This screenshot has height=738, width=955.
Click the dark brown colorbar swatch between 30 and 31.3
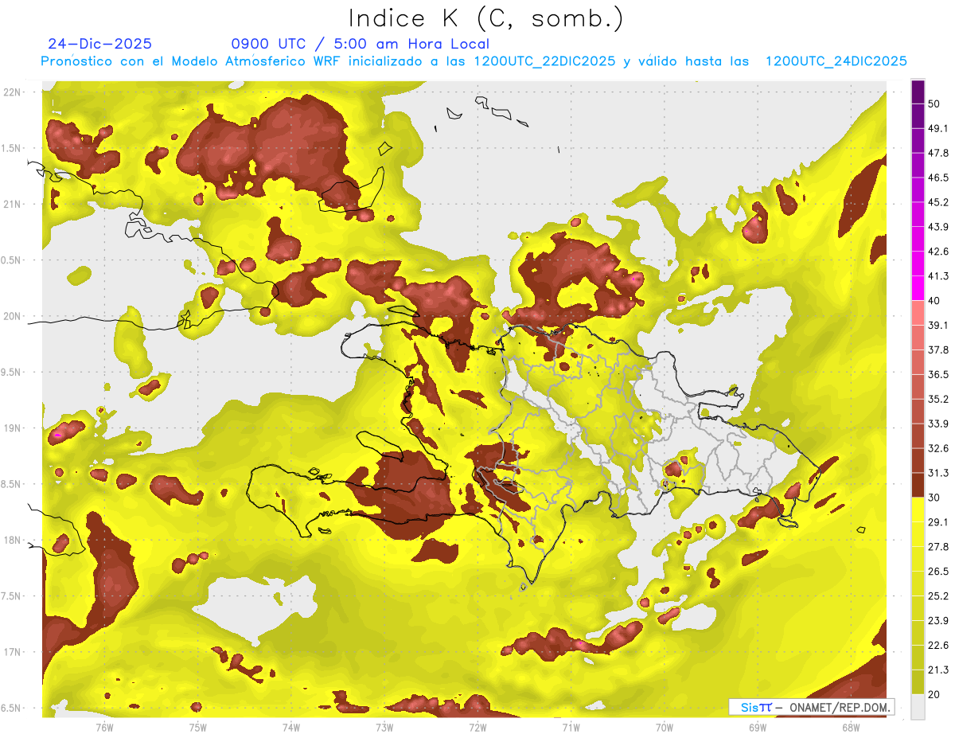918,486
